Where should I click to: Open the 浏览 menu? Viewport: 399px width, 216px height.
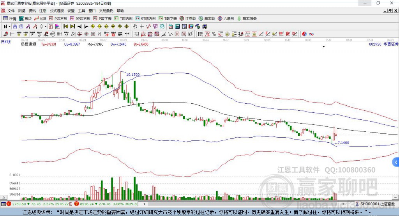(22, 11)
